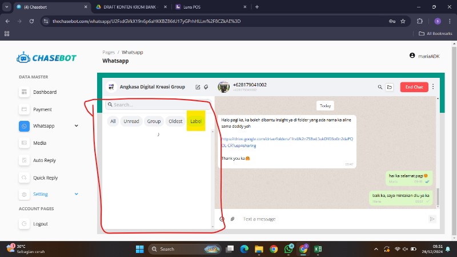Select the Group chat filter
The width and height of the screenshot is (457, 257).
coord(154,121)
